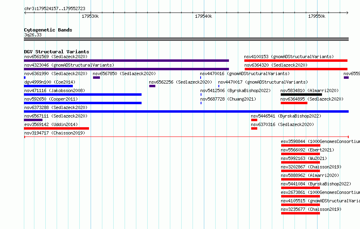Click the nsv4323046 gnomADStructuralVariants label
The height and width of the screenshot is (229, 360).
pos(69,65)
